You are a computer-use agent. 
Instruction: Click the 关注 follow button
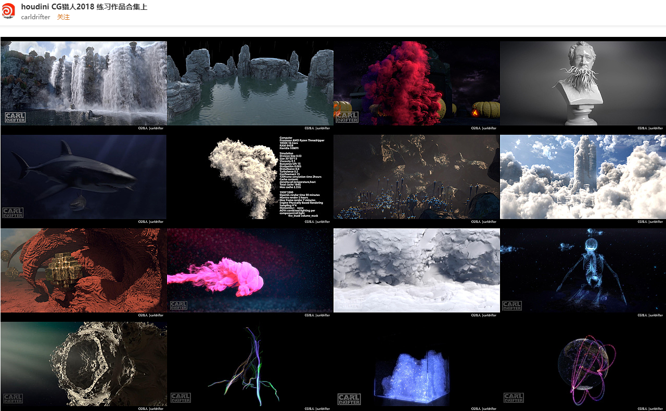pyautogui.click(x=63, y=17)
